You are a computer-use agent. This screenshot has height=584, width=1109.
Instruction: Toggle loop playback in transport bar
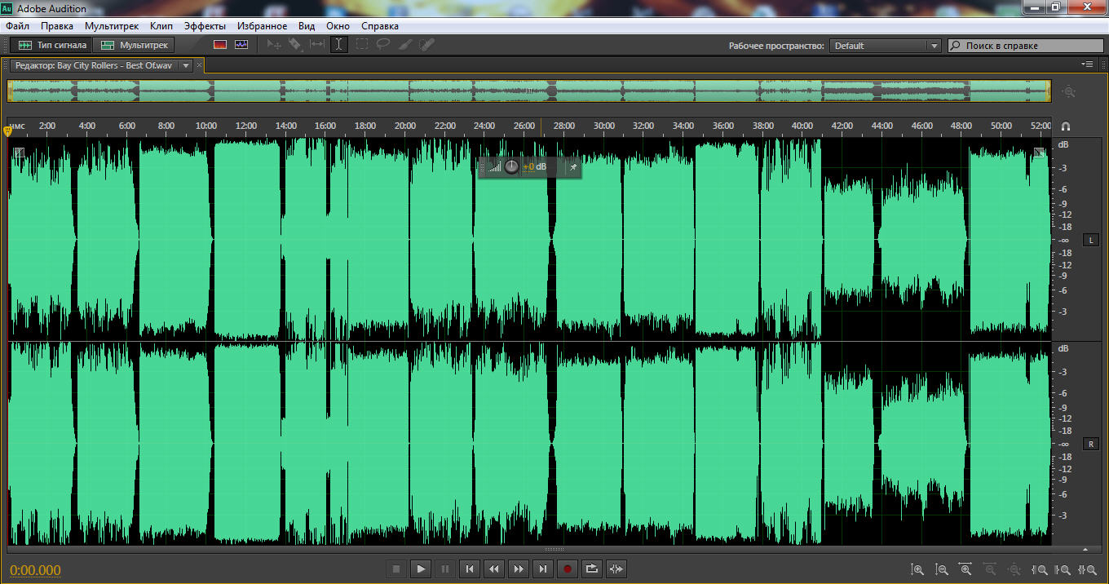tap(592, 569)
